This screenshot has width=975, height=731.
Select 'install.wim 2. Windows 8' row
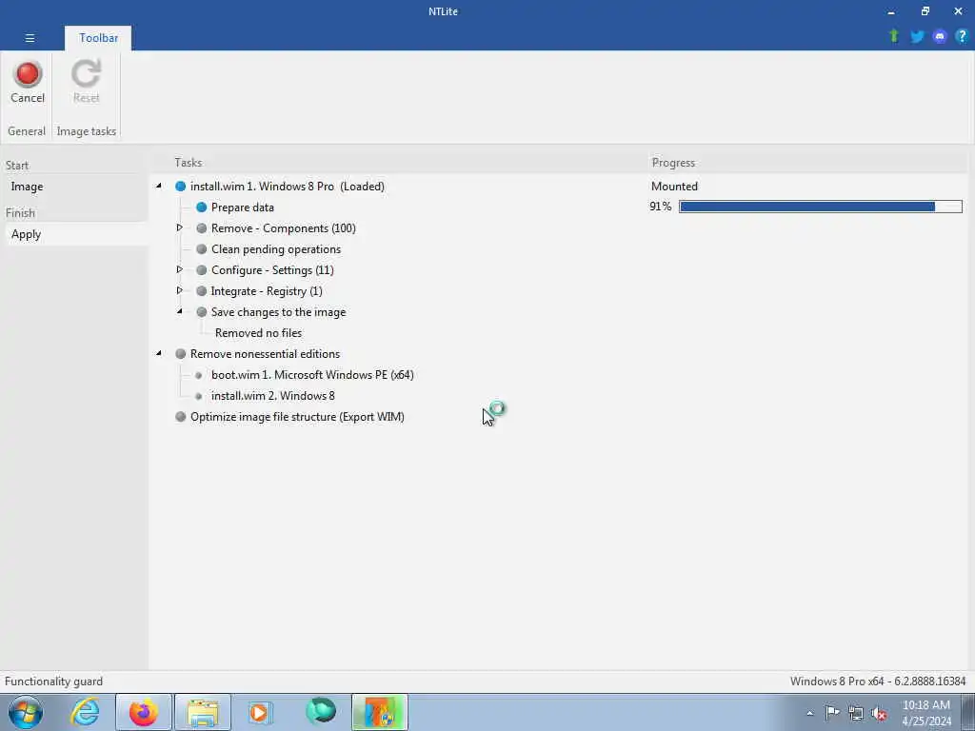(273, 396)
